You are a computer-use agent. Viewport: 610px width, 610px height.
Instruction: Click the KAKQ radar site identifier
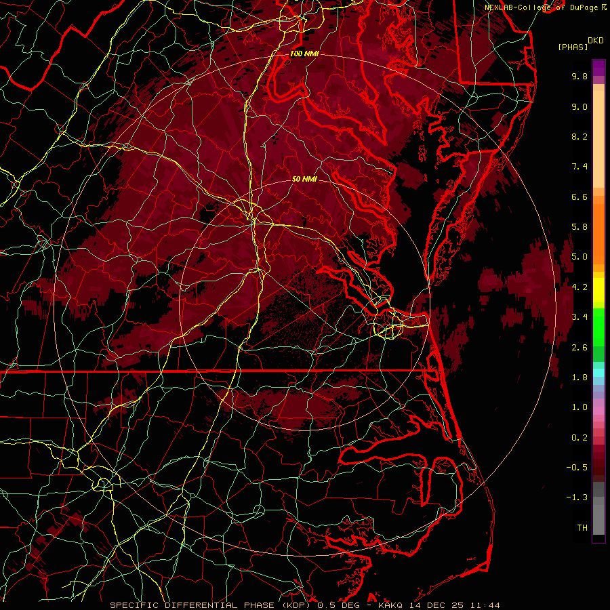point(390,605)
